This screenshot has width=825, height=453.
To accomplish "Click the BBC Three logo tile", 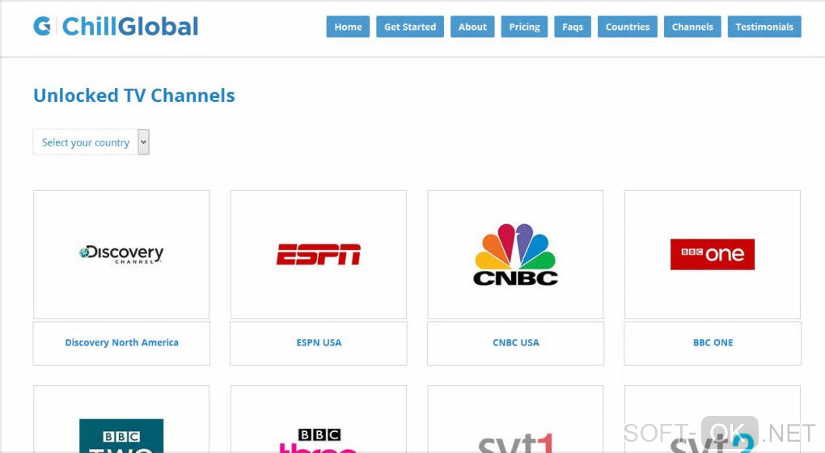I will pos(319,419).
